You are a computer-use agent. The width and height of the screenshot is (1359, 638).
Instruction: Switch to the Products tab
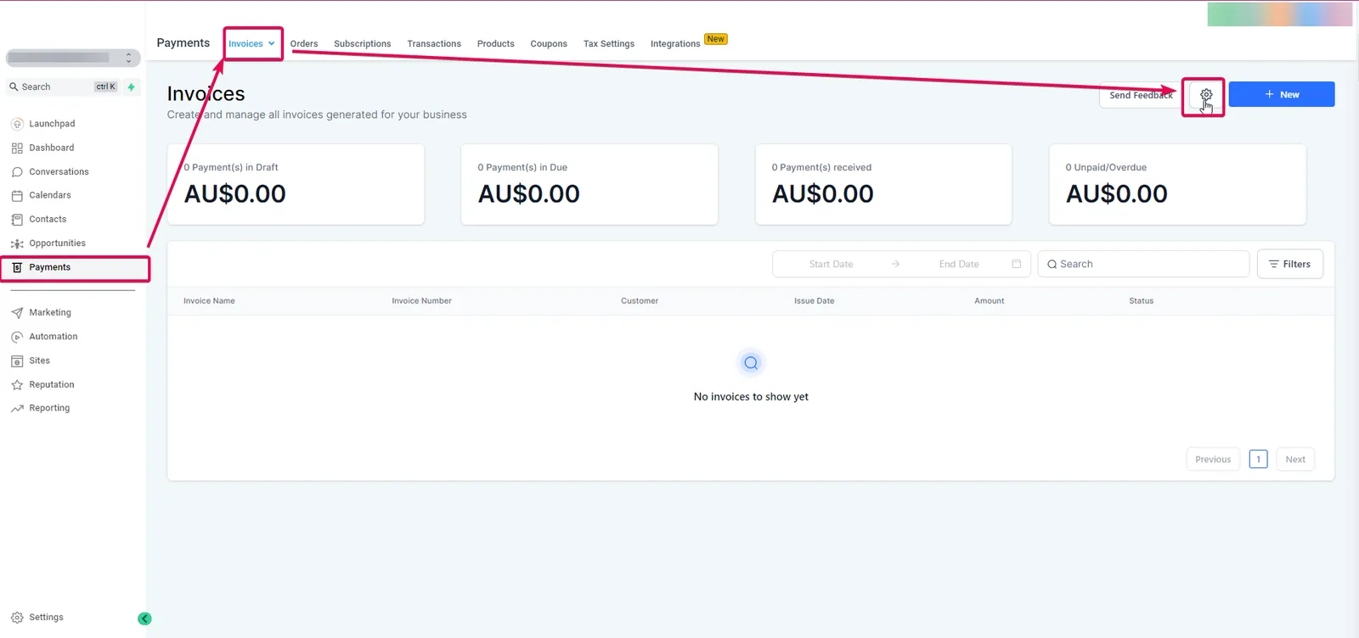[x=496, y=43]
